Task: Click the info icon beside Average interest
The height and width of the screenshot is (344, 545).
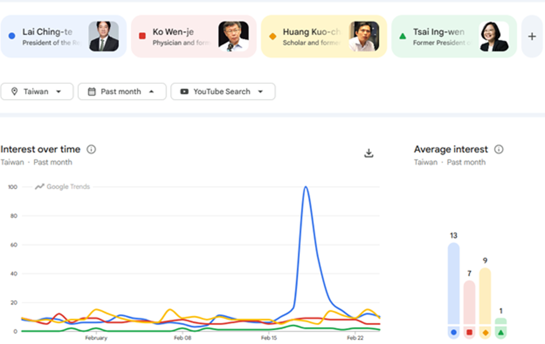Action: pos(499,149)
